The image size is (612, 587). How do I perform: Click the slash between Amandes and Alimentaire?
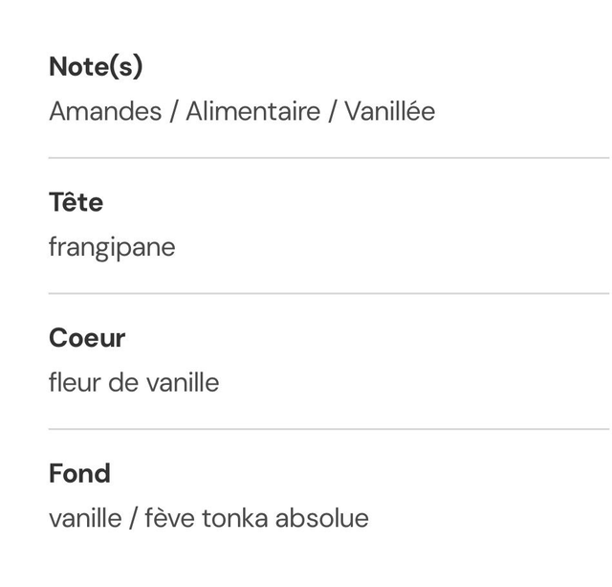click(x=174, y=112)
